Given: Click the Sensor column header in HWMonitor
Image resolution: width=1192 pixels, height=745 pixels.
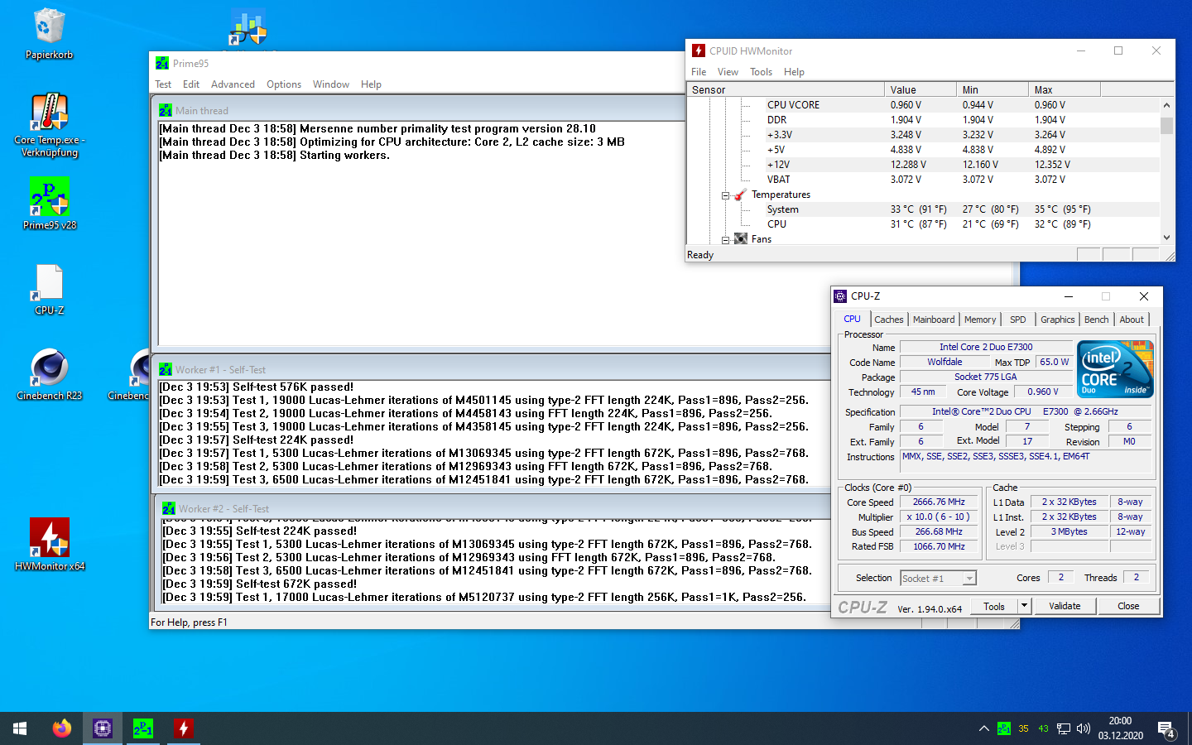Looking at the screenshot, I should click(786, 89).
